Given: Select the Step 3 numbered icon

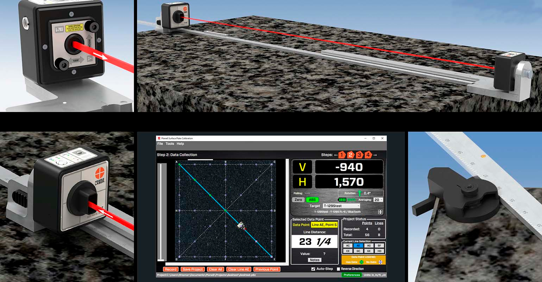Looking at the screenshot, I should coord(359,155).
